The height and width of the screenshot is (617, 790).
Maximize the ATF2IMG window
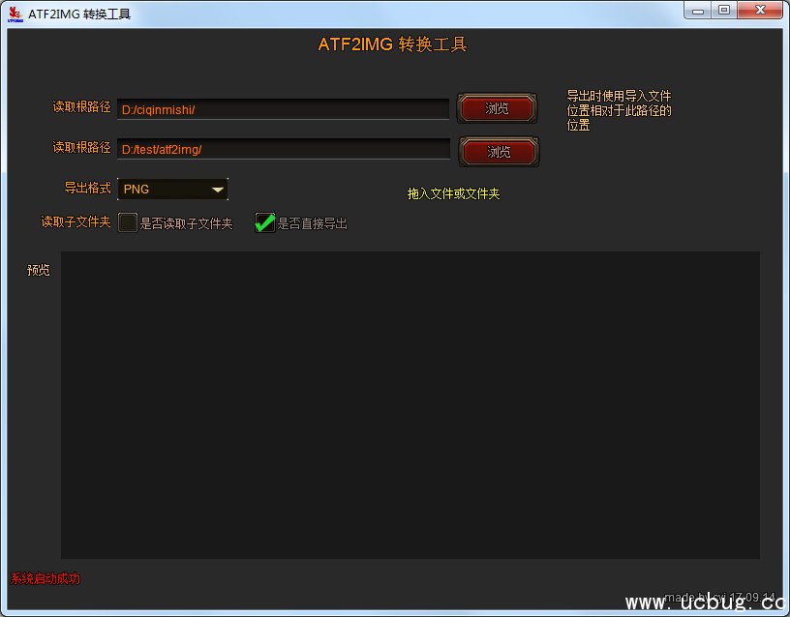pos(722,11)
